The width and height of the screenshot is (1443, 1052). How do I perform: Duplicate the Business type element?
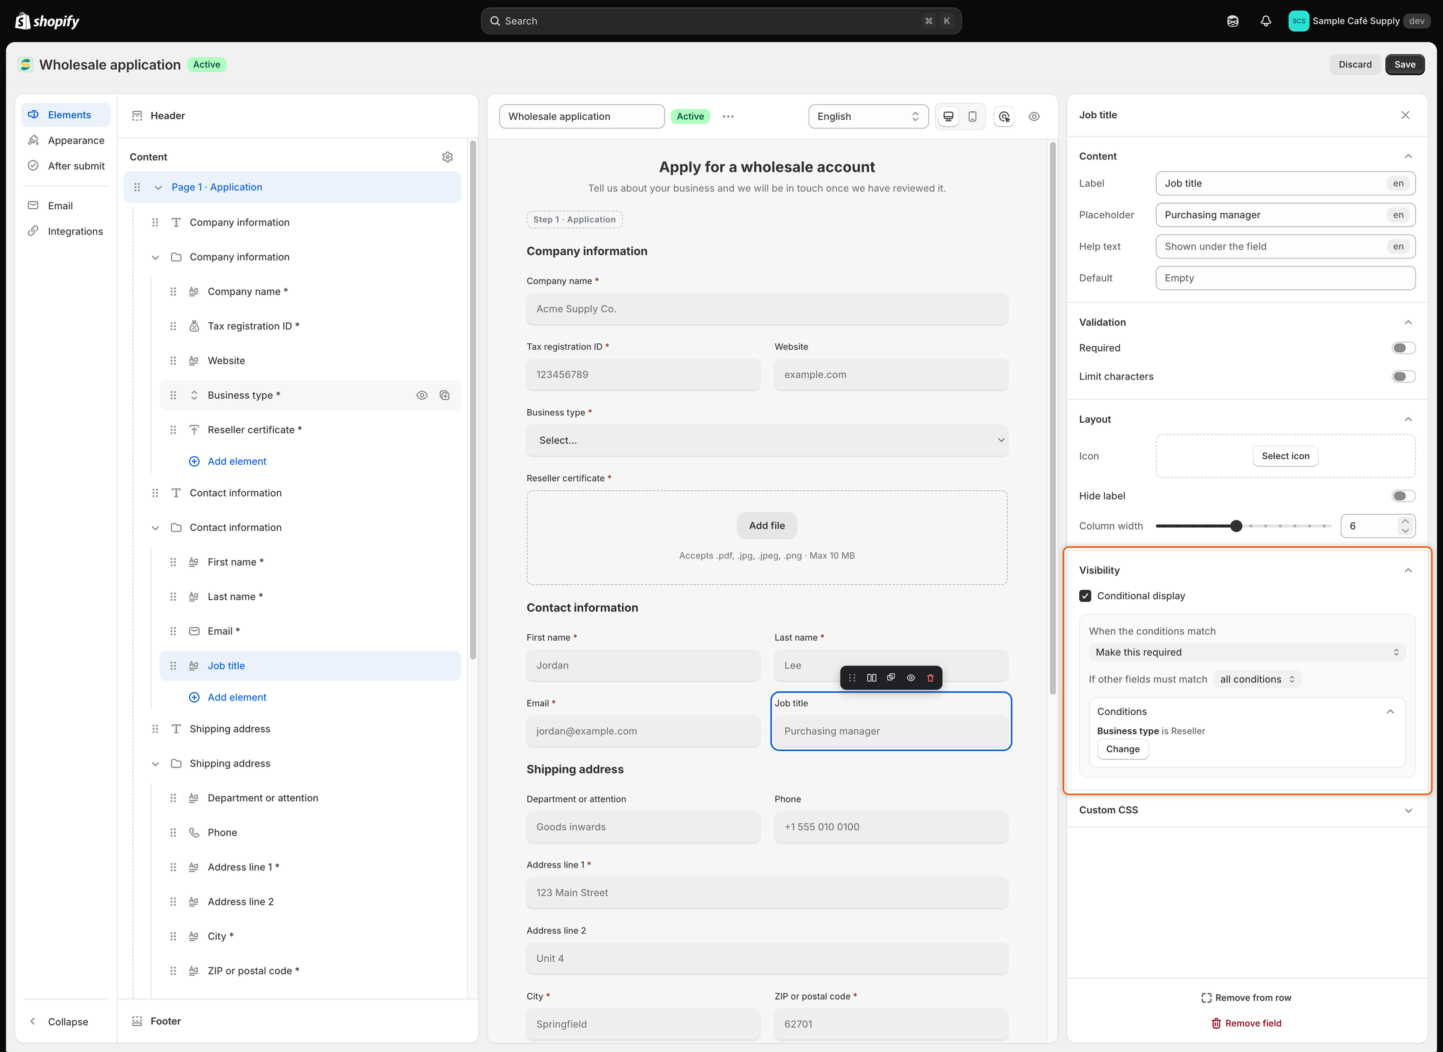click(444, 396)
